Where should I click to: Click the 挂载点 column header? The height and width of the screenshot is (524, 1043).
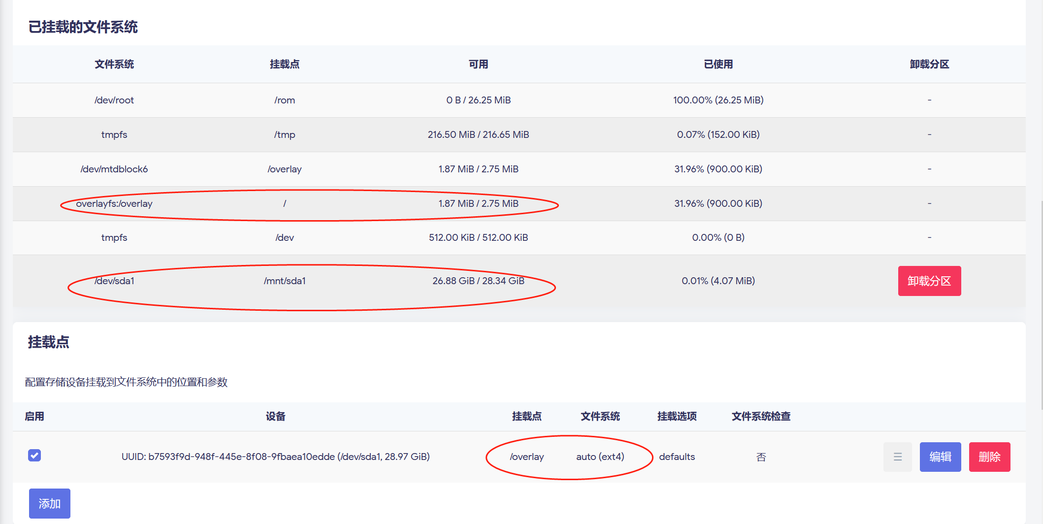pyautogui.click(x=285, y=64)
